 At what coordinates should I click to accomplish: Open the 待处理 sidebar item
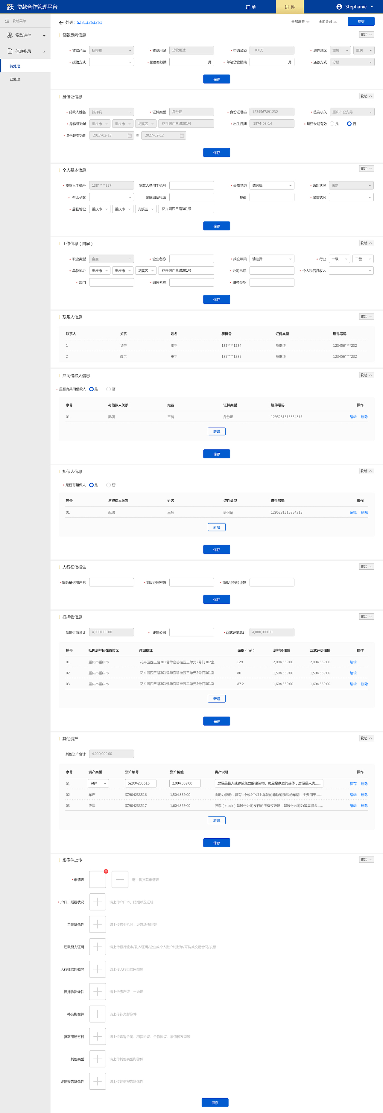(x=25, y=66)
